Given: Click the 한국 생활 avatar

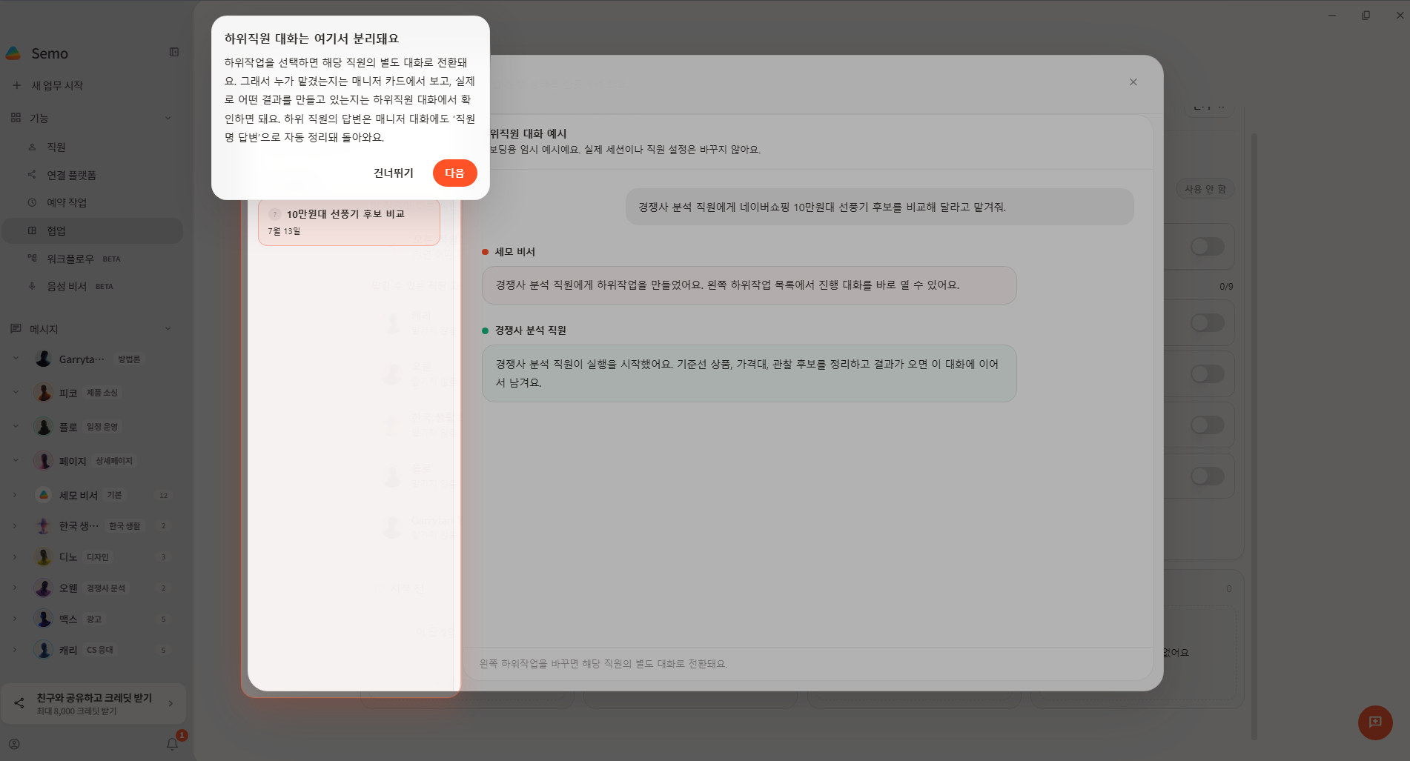Looking at the screenshot, I should pos(44,526).
